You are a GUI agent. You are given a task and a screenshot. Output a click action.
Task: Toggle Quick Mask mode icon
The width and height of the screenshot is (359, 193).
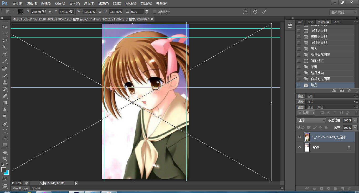click(5, 179)
